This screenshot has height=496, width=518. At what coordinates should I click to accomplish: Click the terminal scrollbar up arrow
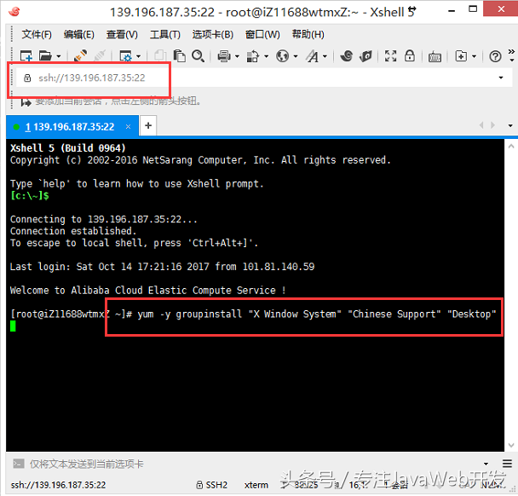(x=511, y=146)
